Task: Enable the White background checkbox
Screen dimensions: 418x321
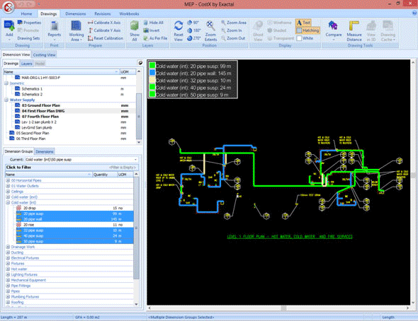Action: pyautogui.click(x=299, y=38)
